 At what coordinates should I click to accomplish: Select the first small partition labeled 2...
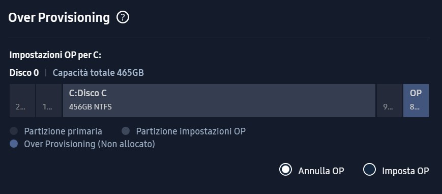click(22, 100)
